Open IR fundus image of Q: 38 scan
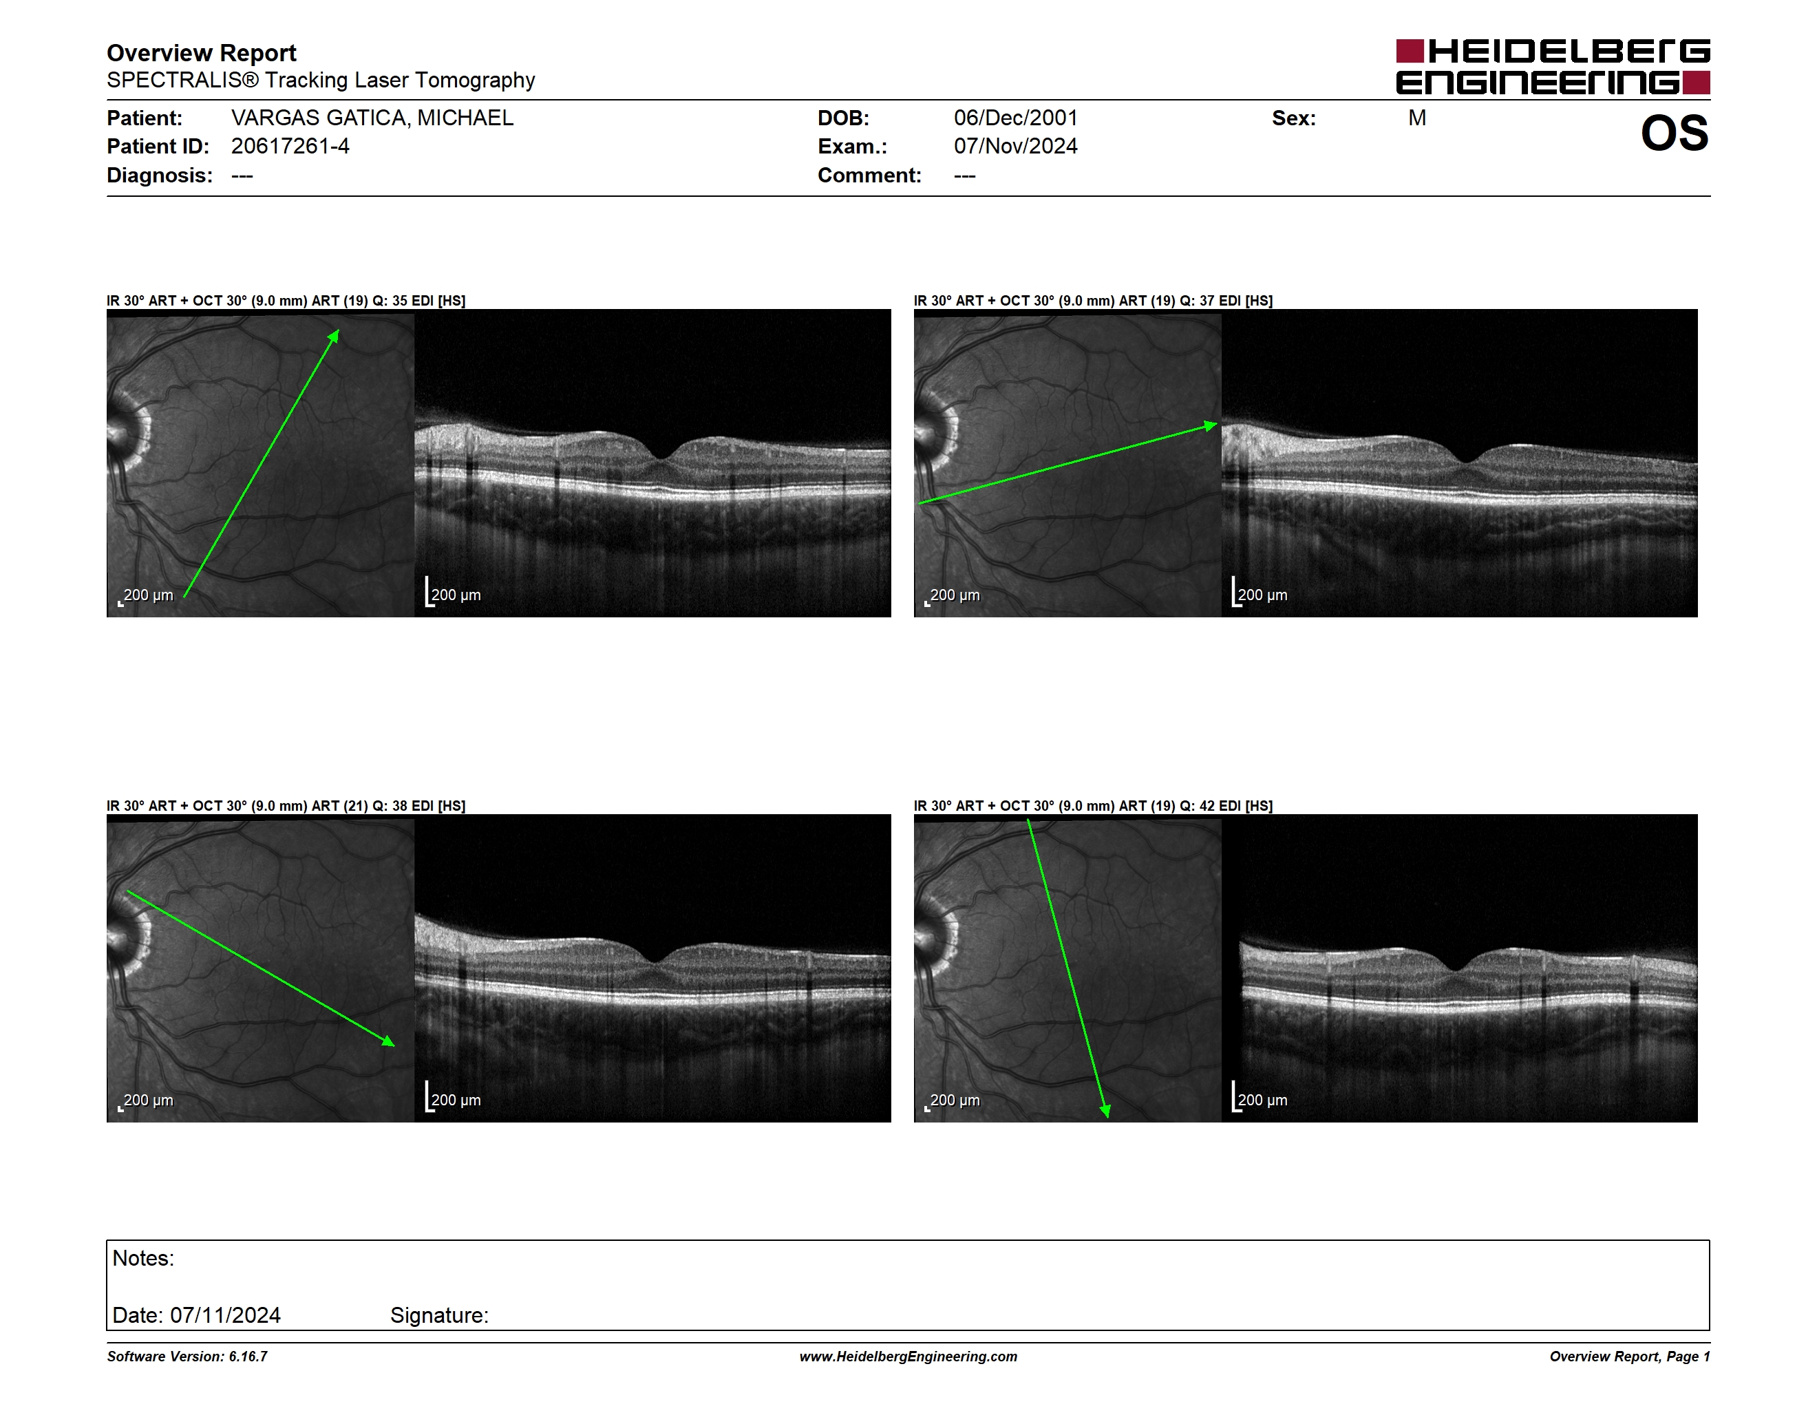Screen dimensions: 1817x1404 (260, 968)
